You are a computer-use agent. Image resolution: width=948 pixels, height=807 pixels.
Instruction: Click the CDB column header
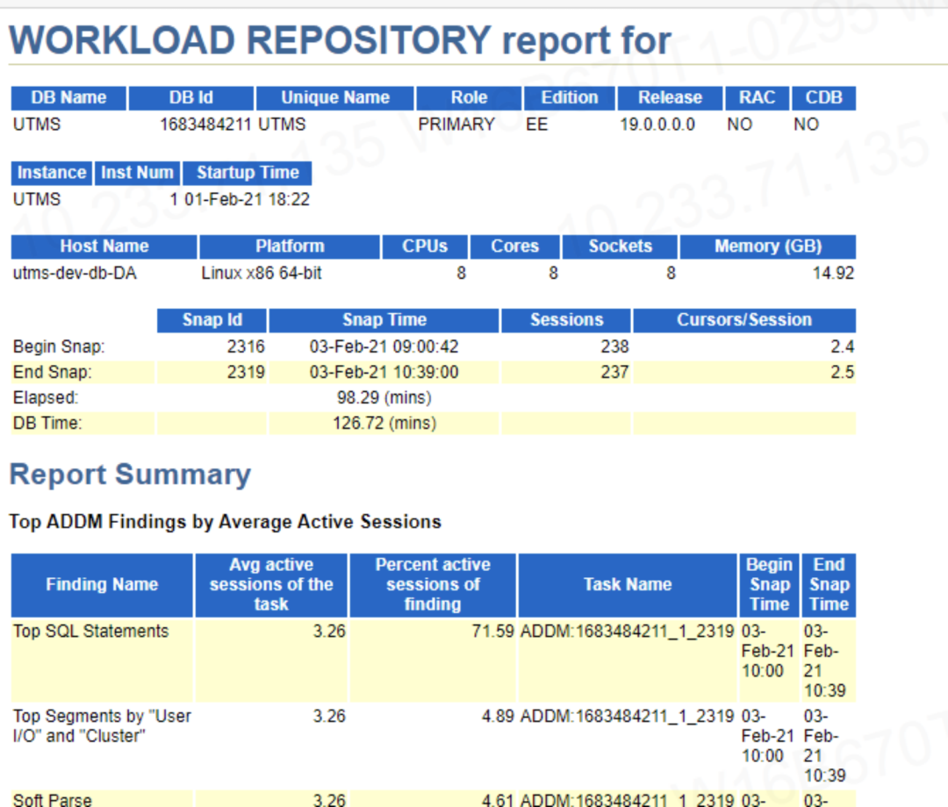[823, 98]
